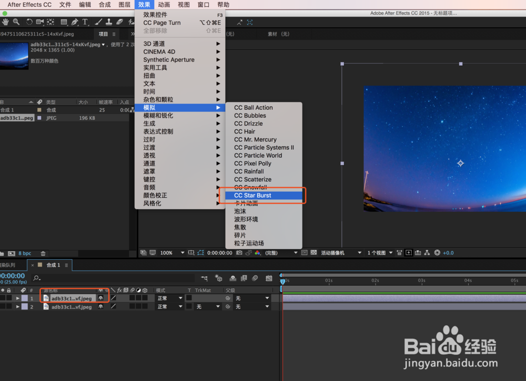Screen dimensions: 526x381
Task: Open the 活动摄像机 camera view dropdown
Action: 341,253
